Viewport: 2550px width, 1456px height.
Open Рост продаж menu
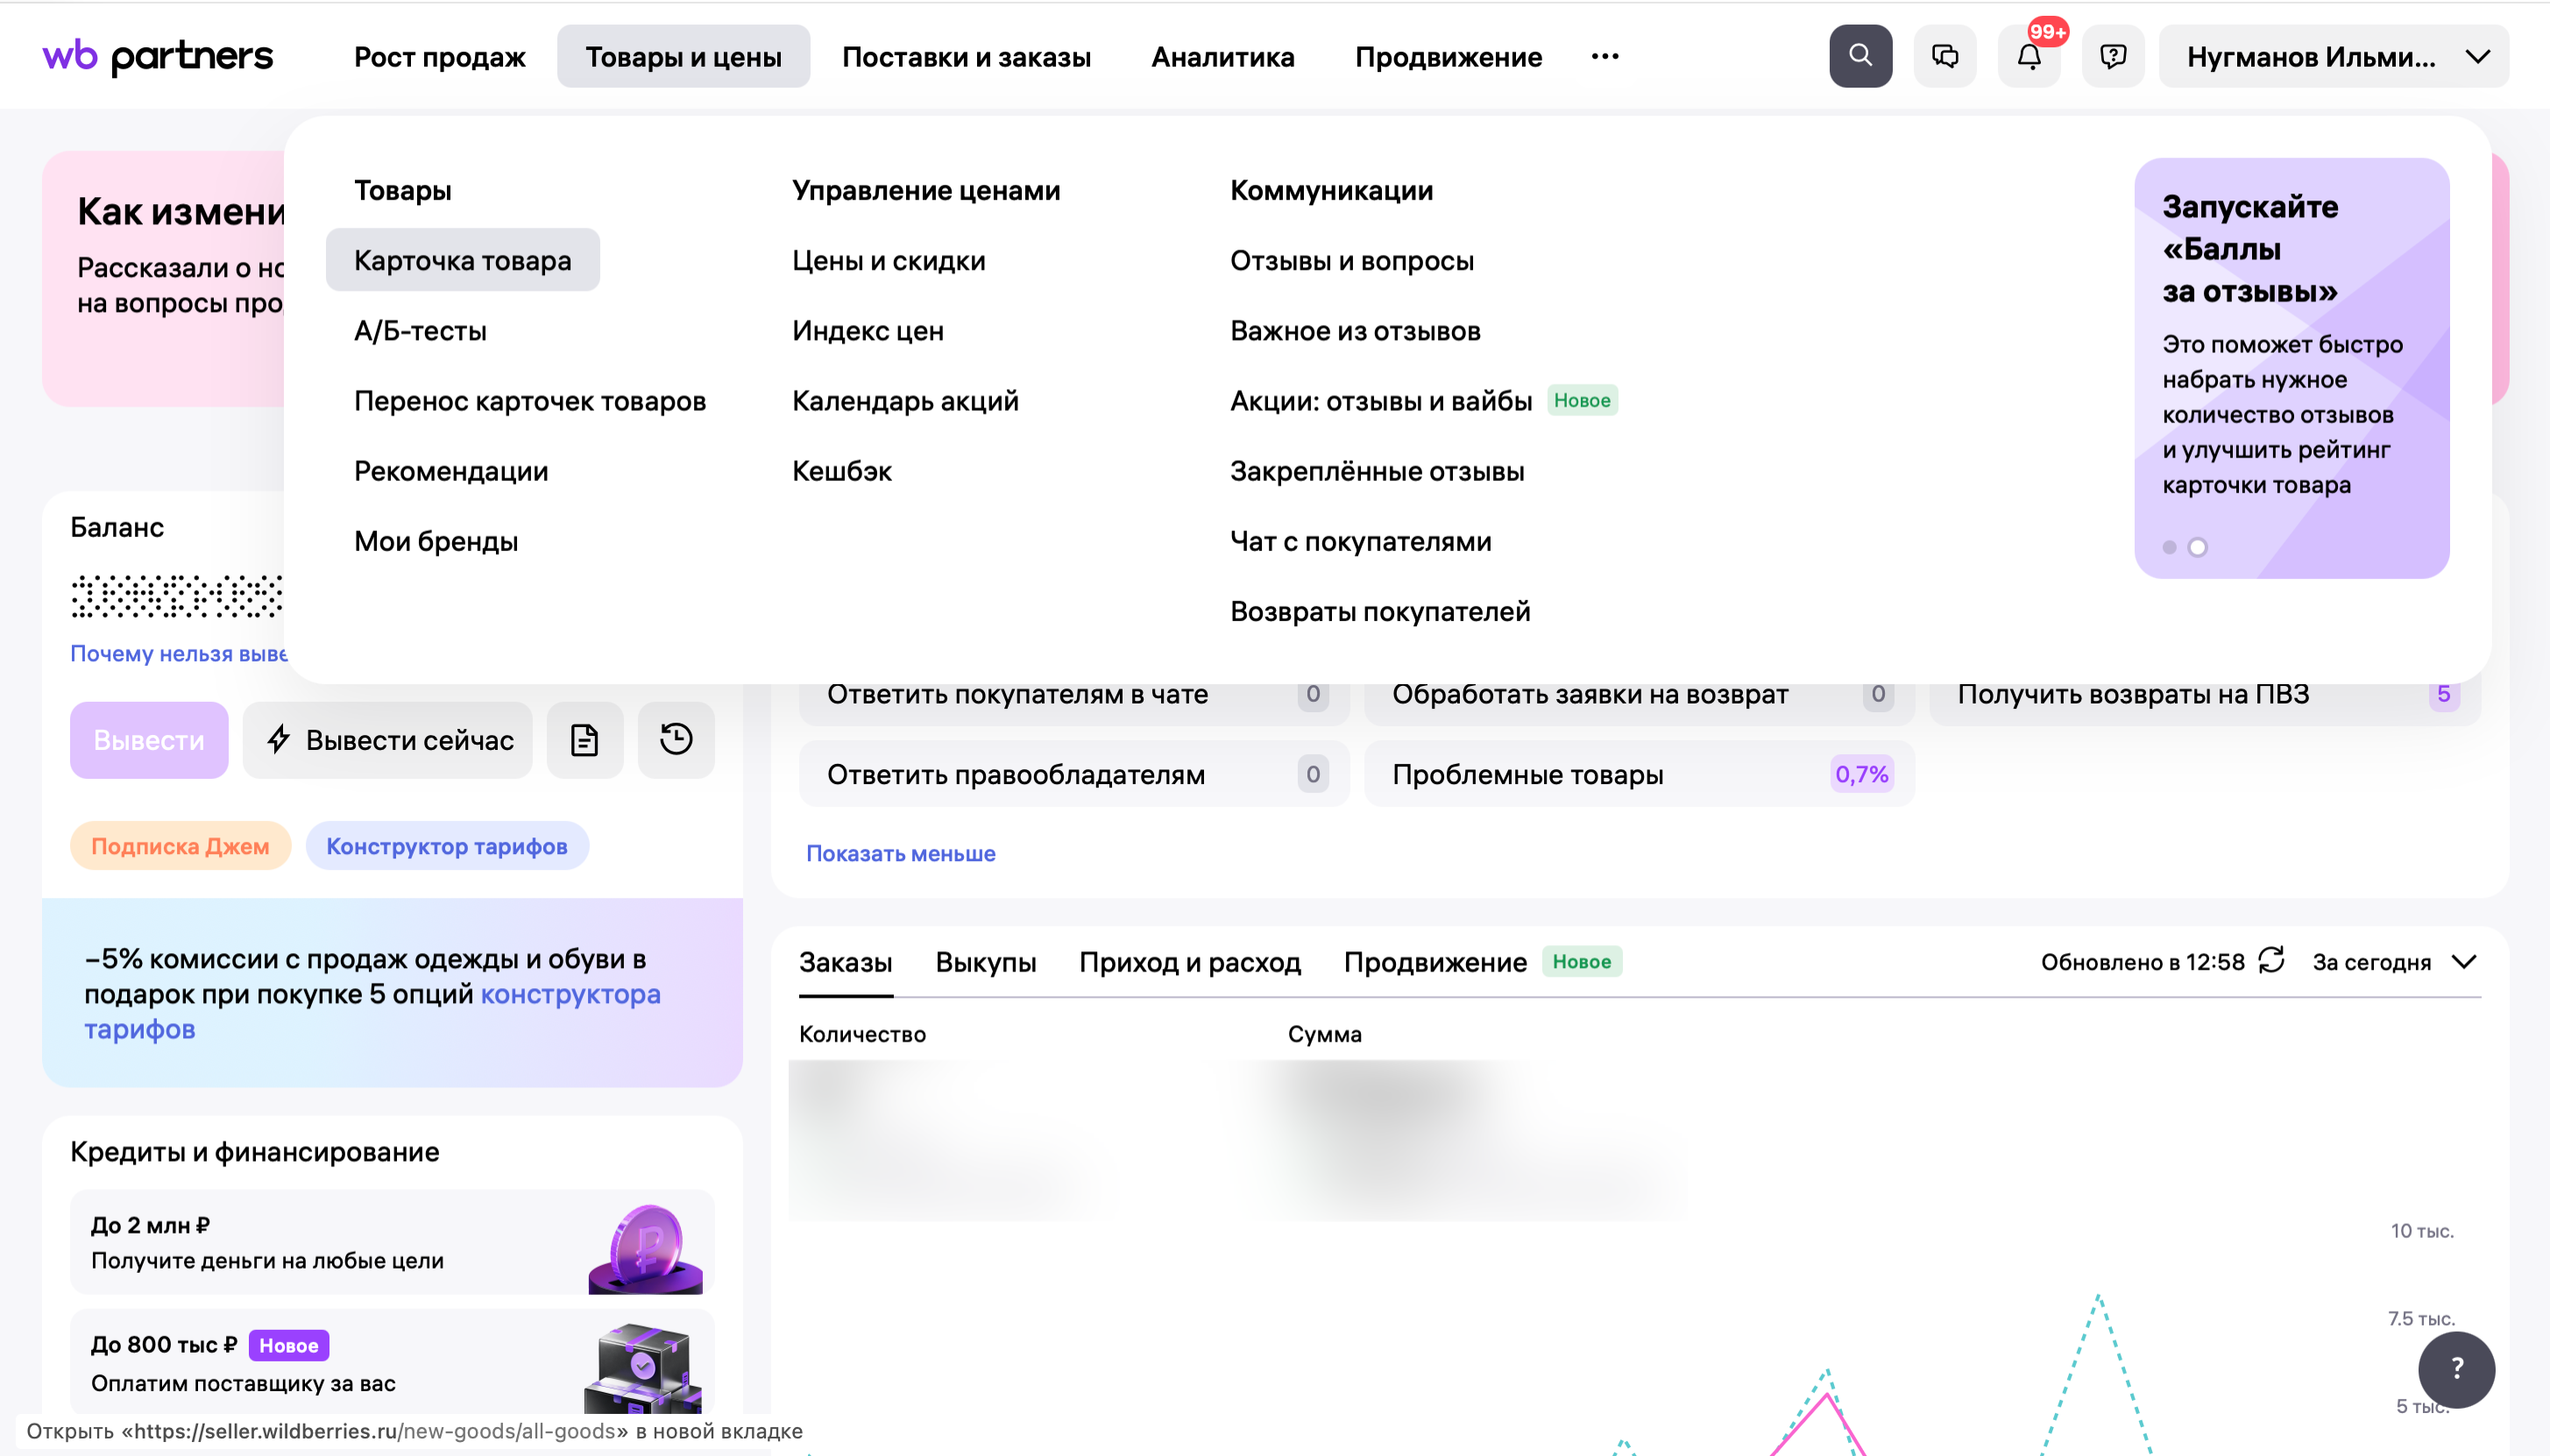click(439, 56)
